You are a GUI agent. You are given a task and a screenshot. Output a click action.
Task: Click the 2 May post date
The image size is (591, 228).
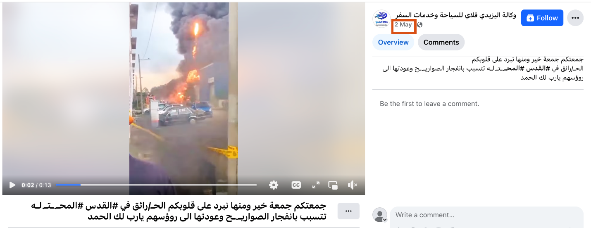[403, 24]
